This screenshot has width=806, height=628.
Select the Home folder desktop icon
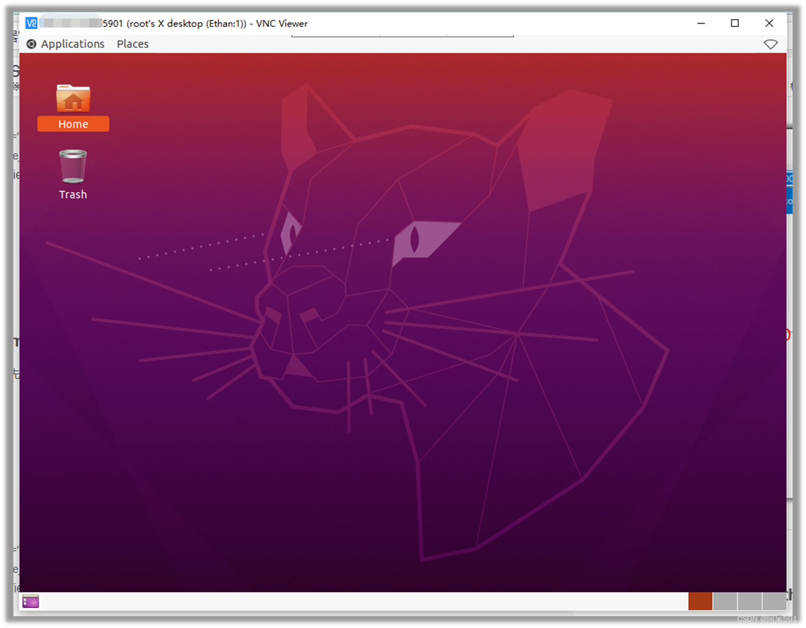73,107
